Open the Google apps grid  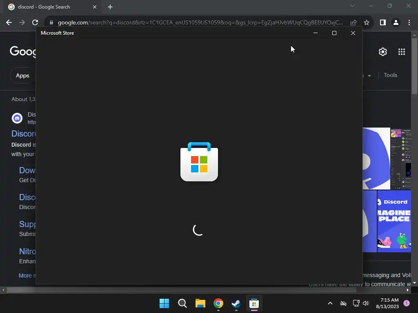coord(402,52)
